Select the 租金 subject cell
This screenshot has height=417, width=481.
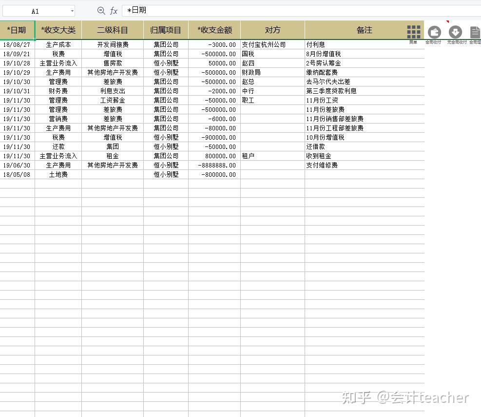click(x=113, y=156)
